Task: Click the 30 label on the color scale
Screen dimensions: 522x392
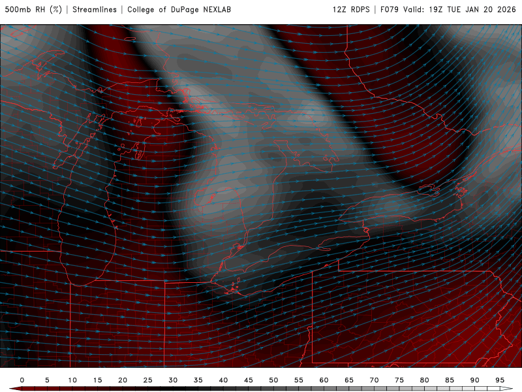Action: coord(173,380)
